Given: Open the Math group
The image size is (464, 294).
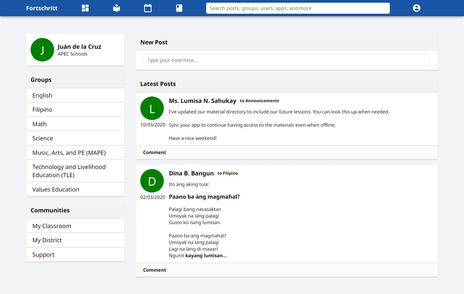Looking at the screenshot, I should point(40,124).
